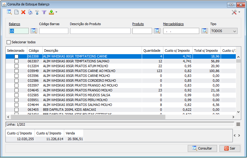Open the lookup next to the Produto field
Screen dimensions: 247x158
click(157, 31)
